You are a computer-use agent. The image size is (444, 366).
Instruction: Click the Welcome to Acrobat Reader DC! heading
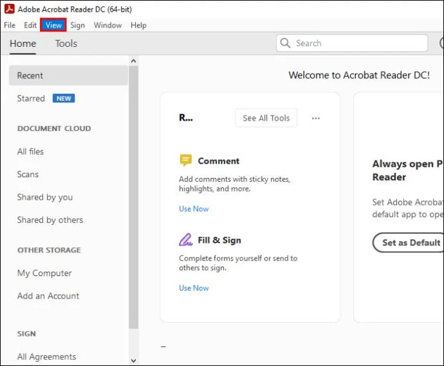pyautogui.click(x=359, y=75)
